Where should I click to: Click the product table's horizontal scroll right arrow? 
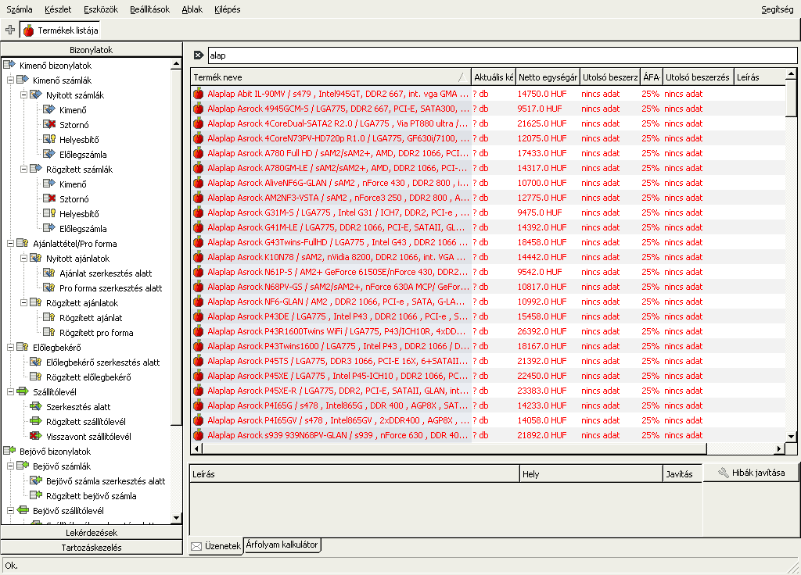click(x=778, y=448)
